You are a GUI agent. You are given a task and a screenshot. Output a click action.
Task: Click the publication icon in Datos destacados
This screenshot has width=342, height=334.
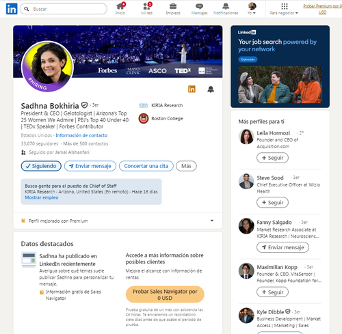coord(29,260)
